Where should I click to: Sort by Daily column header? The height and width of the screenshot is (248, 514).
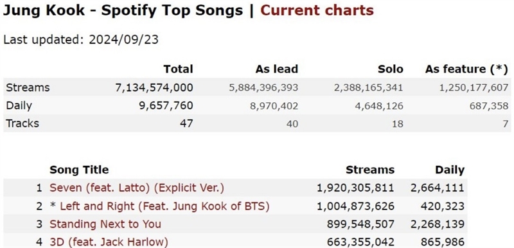pyautogui.click(x=450, y=170)
